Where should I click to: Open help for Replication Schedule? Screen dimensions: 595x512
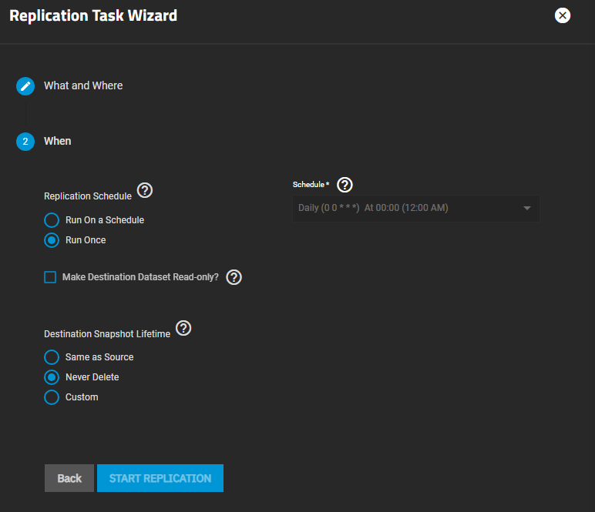(x=145, y=190)
